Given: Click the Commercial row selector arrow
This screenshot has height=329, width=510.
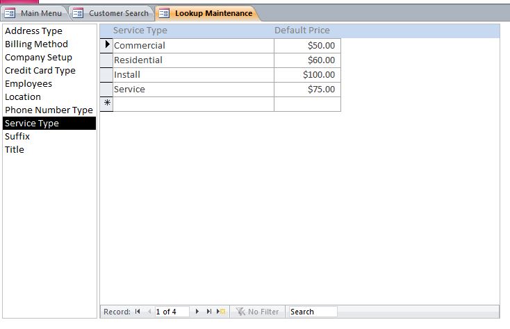Looking at the screenshot, I should (x=106, y=46).
